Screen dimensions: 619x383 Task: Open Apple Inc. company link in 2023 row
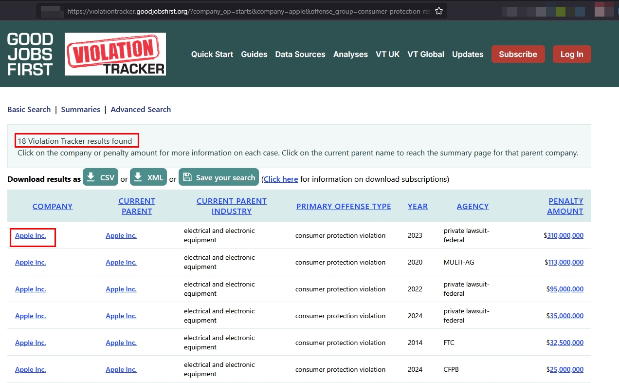click(30, 235)
